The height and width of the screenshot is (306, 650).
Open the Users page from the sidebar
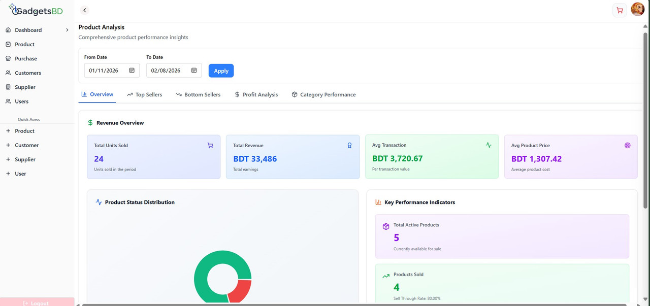coord(21,101)
